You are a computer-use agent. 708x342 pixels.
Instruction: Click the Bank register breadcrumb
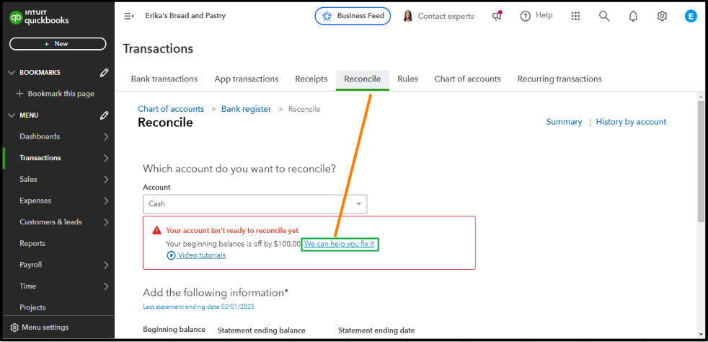coord(246,109)
